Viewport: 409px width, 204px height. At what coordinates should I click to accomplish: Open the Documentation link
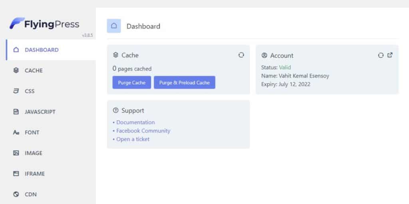(135, 122)
